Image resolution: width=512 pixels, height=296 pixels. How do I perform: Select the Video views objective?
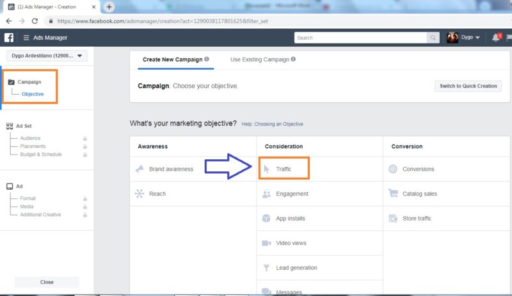[319, 243]
